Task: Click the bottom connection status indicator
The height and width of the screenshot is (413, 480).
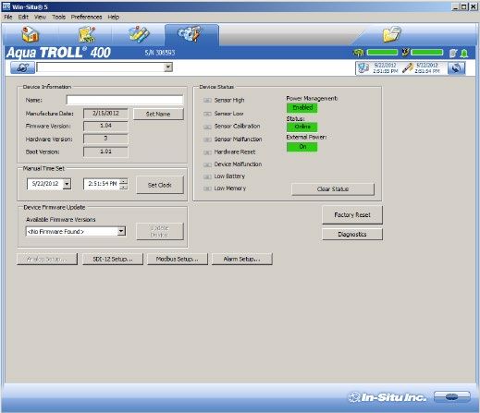Action: pos(452,396)
